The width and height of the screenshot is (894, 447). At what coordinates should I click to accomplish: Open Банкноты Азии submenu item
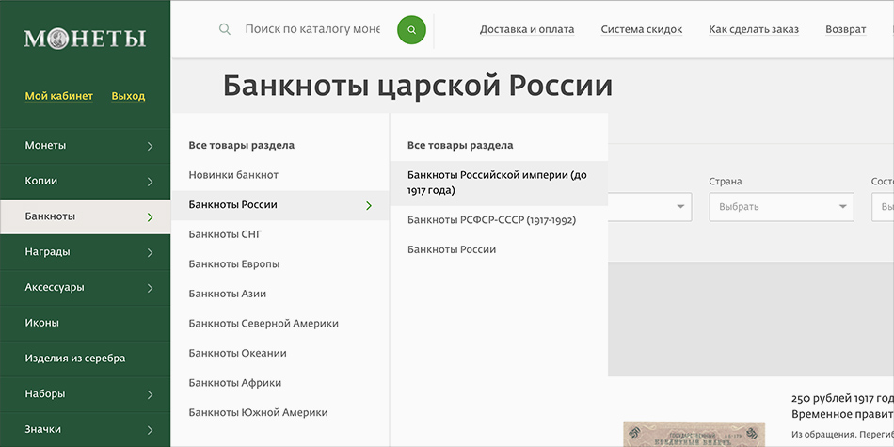pyautogui.click(x=228, y=294)
